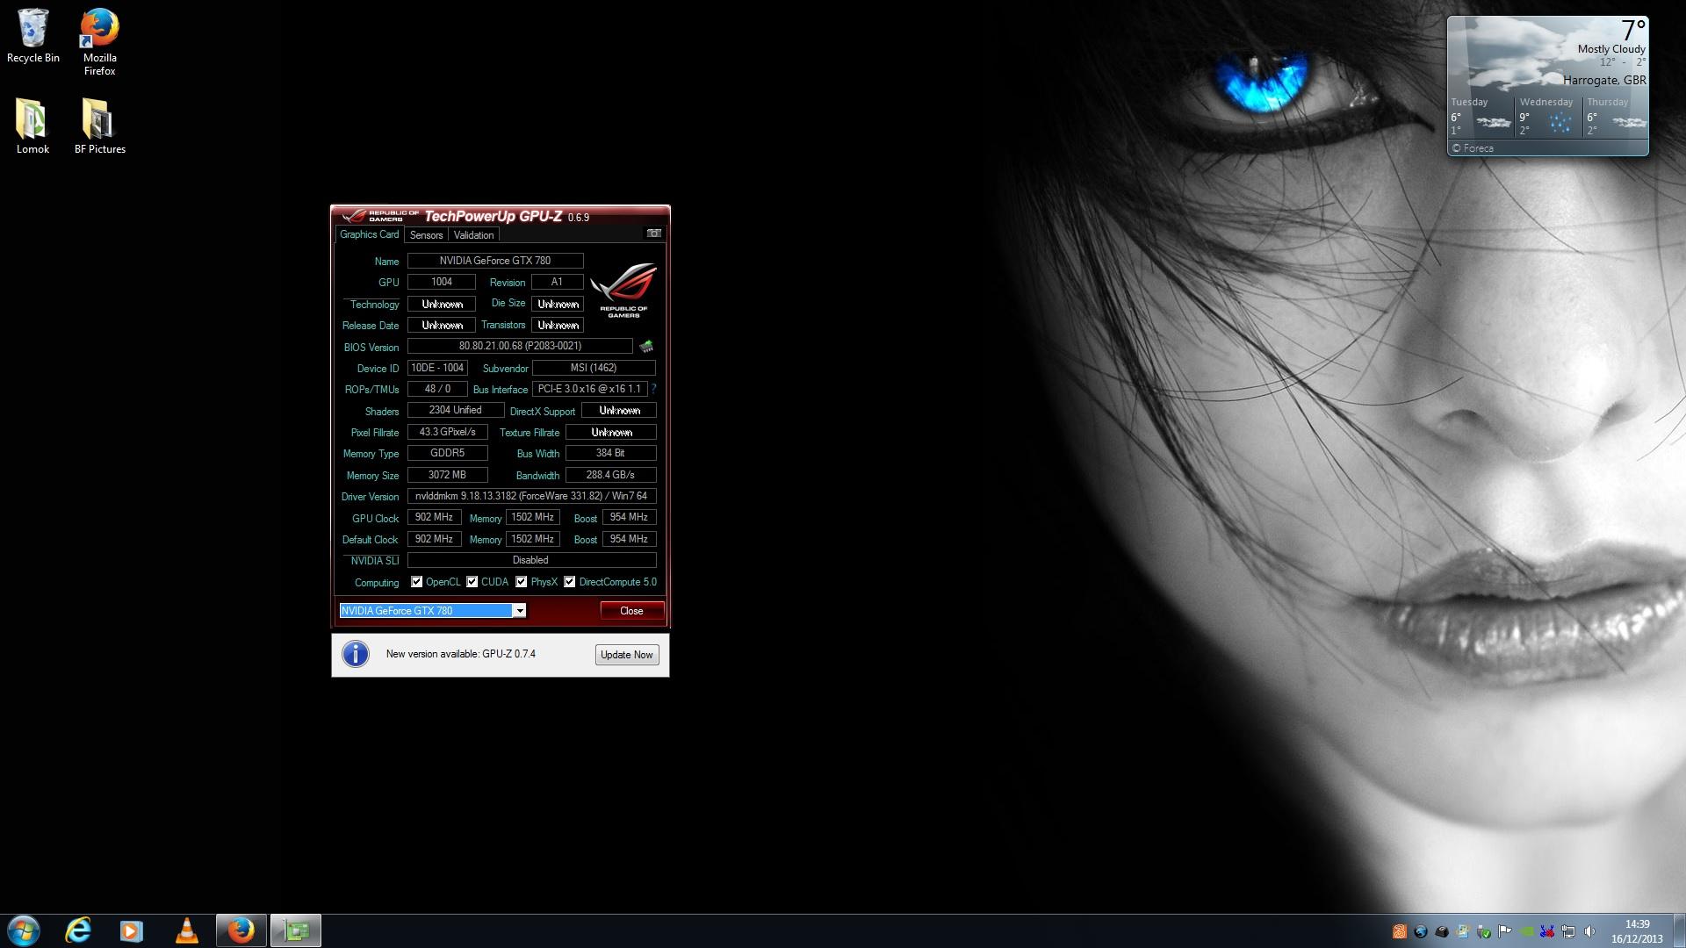The image size is (1686, 948).
Task: Click the Subvendor MSI (1462) value
Action: pos(594,368)
